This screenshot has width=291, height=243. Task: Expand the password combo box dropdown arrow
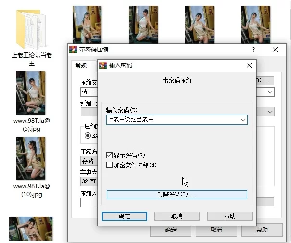point(243,120)
